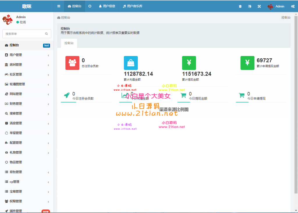Click the 房间管理 bank icon in the sidebar

point(6,65)
